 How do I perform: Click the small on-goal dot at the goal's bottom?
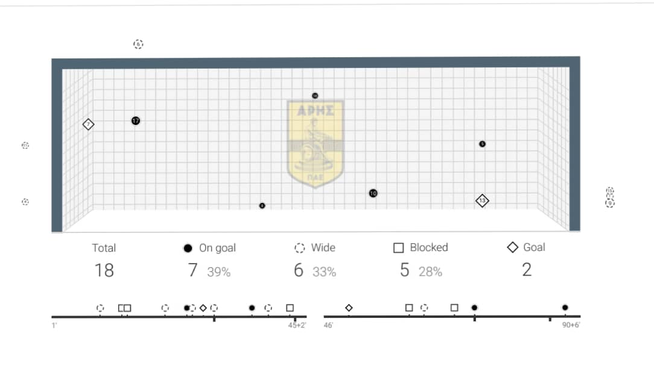click(262, 206)
